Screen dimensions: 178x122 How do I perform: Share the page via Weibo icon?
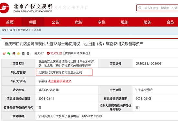[4, 53]
